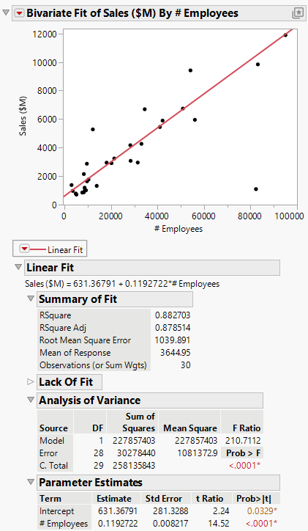Select the RSquare value 0.882703
The width and height of the screenshot is (308, 531).
[x=173, y=315]
